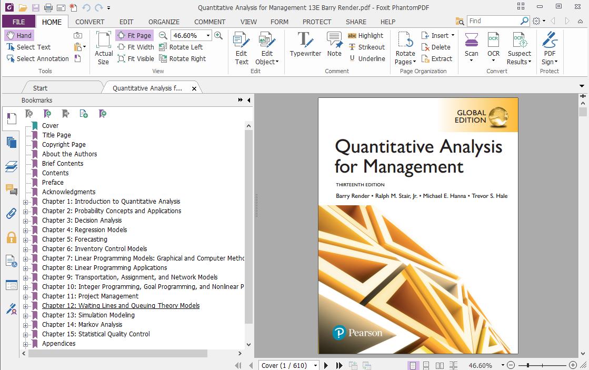Click the Snapshot camera icon

tap(78, 35)
